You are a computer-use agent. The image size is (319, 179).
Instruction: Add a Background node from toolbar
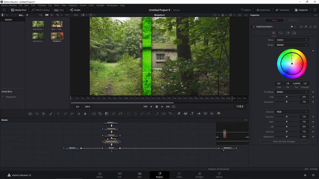point(30,114)
